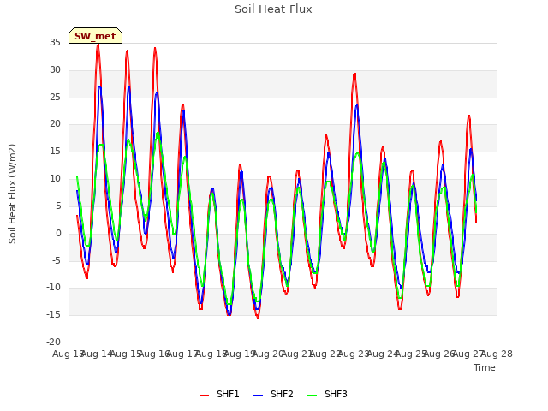Click the Time x-axis label
548x411 pixels.
485,367
